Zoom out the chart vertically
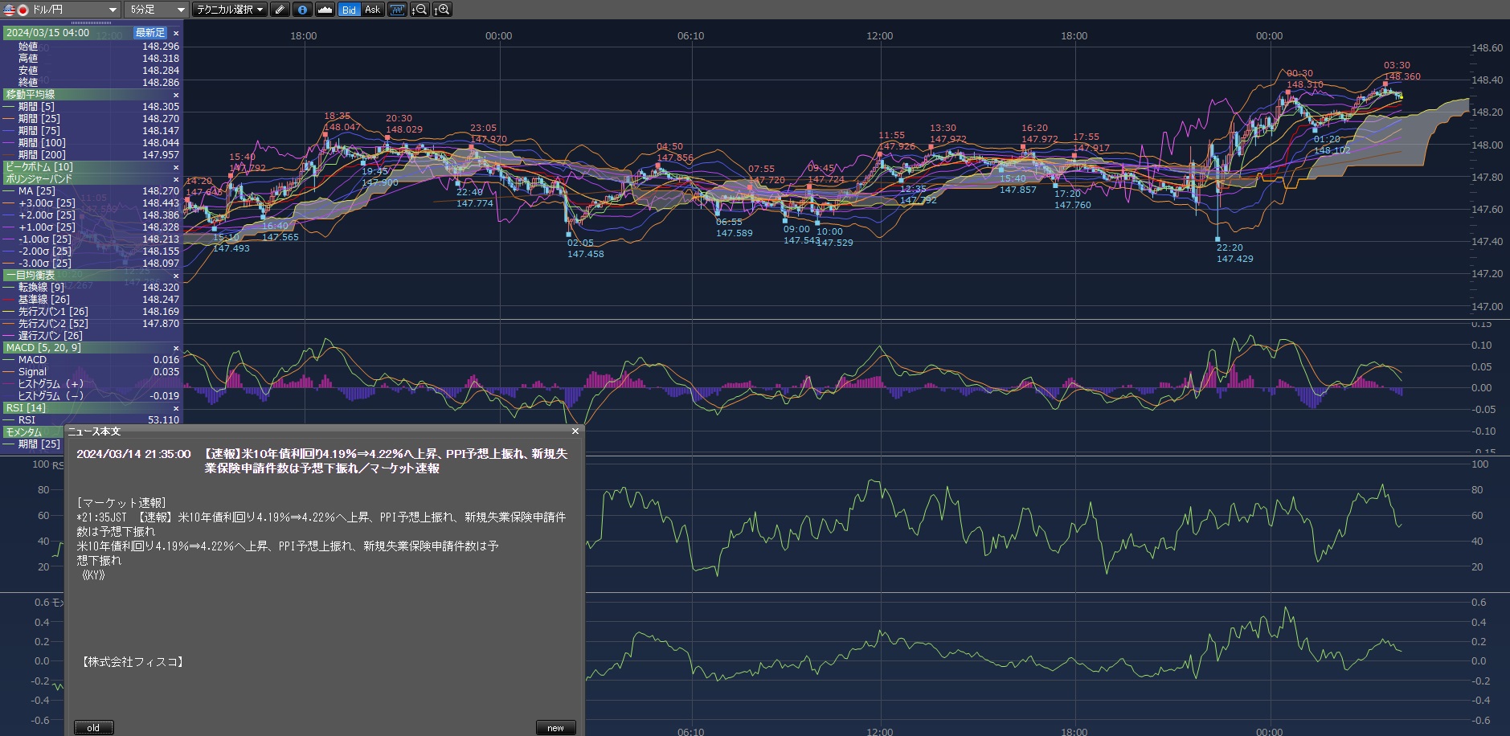This screenshot has width=1510, height=736. pos(419,10)
